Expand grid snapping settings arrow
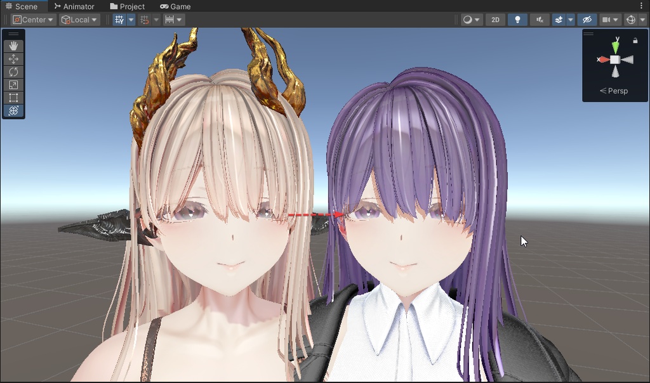This screenshot has width=650, height=383. [156, 20]
